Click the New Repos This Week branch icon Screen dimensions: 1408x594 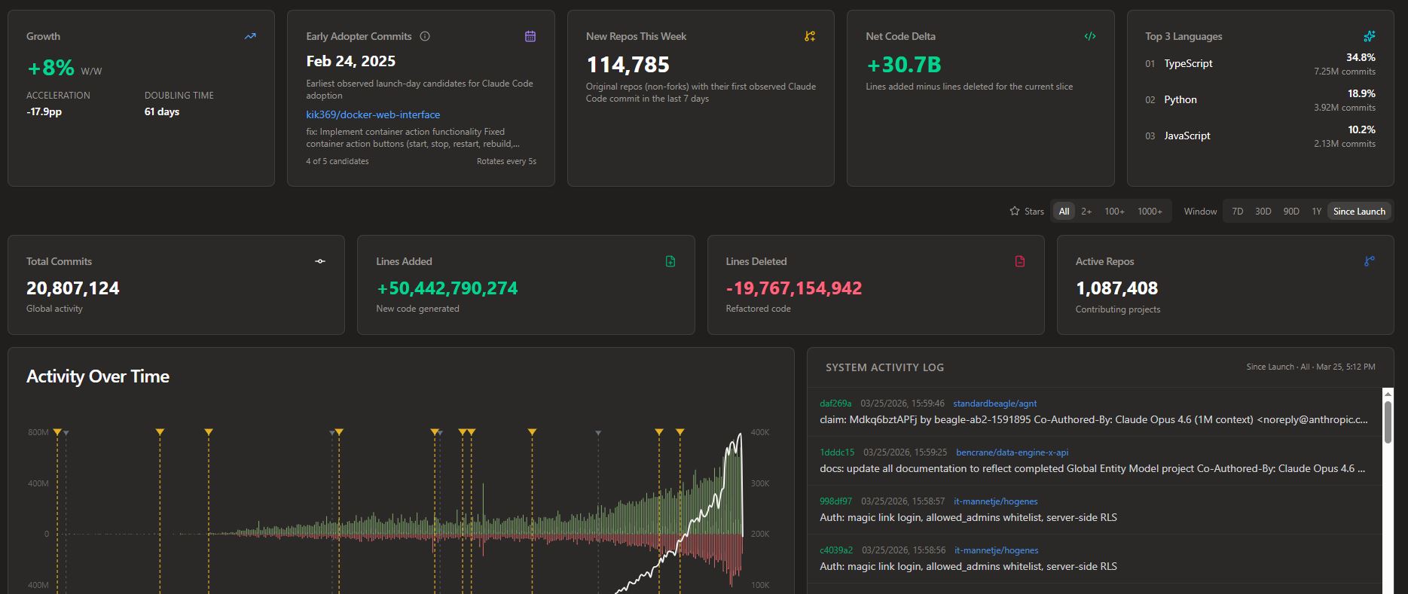810,36
